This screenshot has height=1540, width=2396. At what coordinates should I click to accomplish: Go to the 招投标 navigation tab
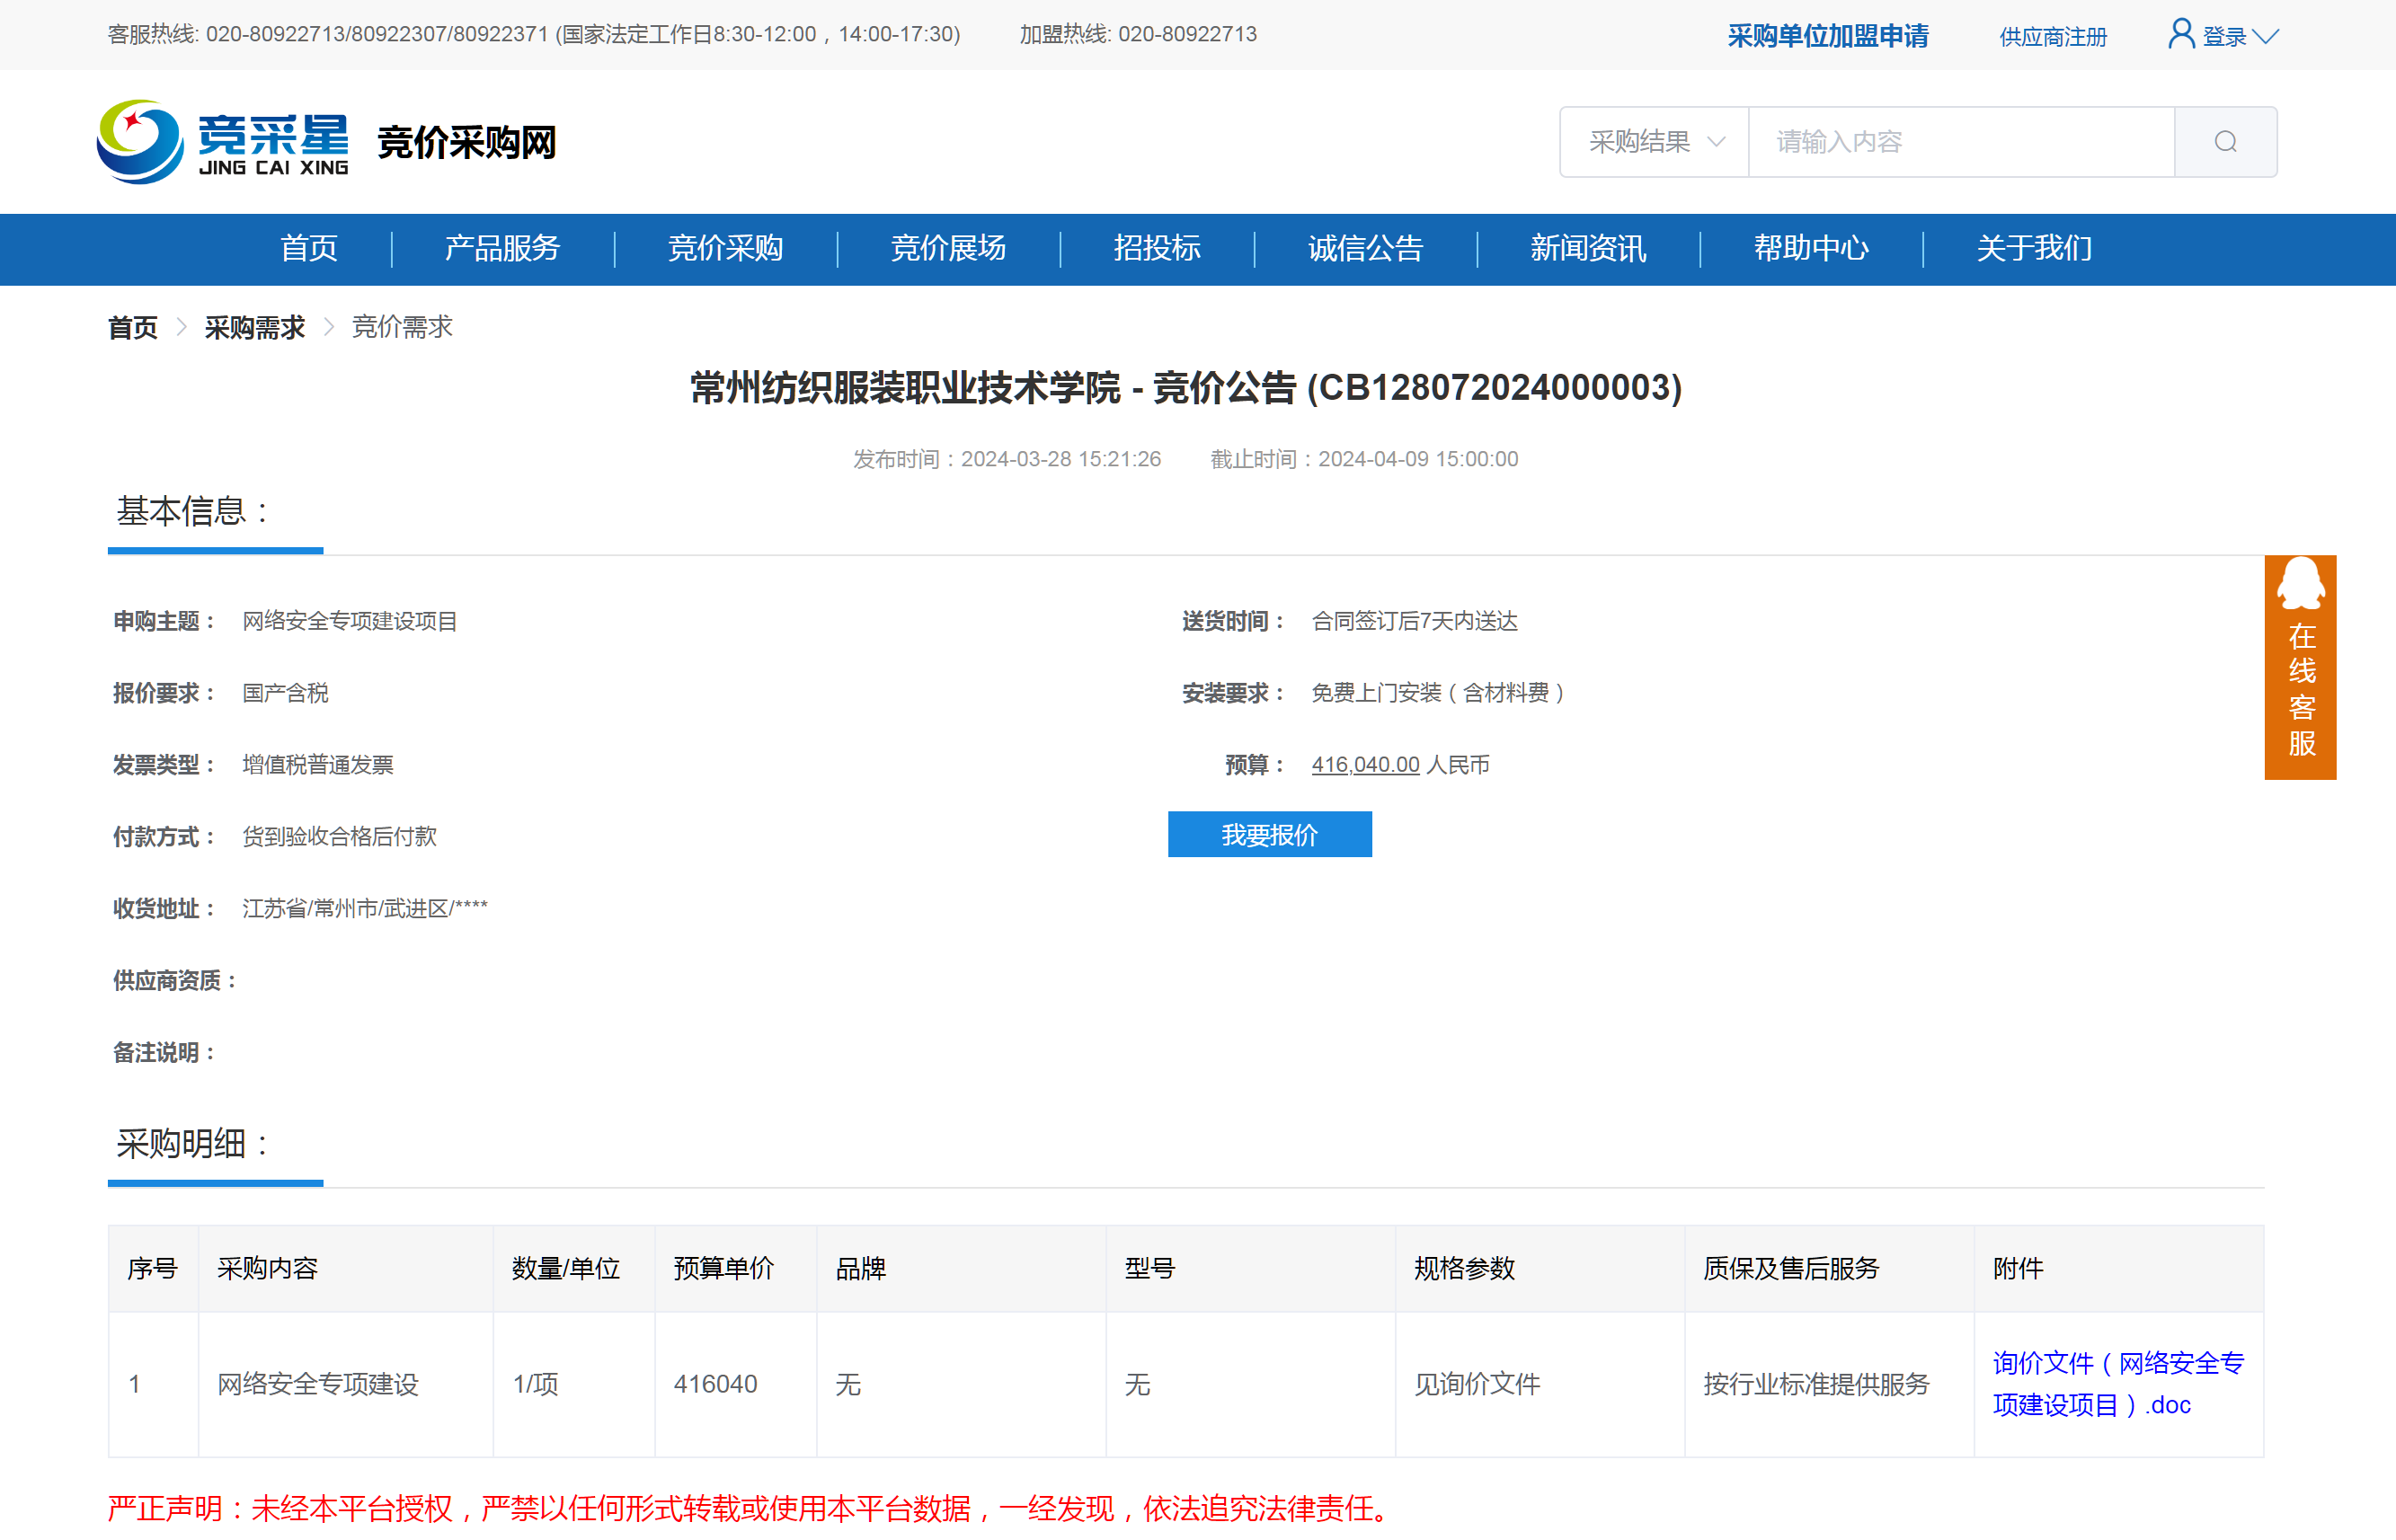1157,248
